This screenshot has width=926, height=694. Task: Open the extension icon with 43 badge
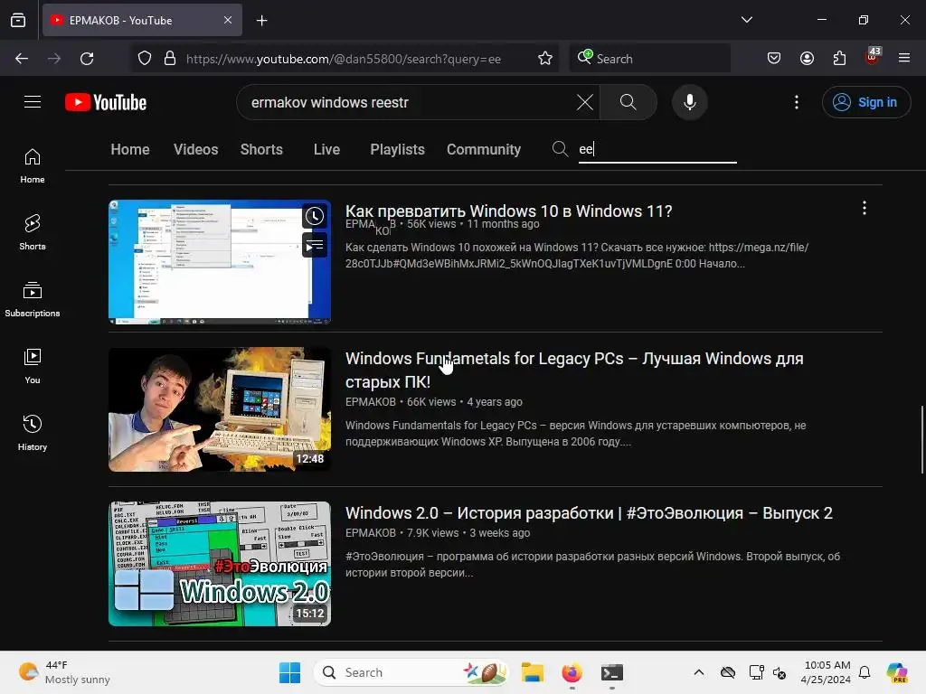[872, 57]
